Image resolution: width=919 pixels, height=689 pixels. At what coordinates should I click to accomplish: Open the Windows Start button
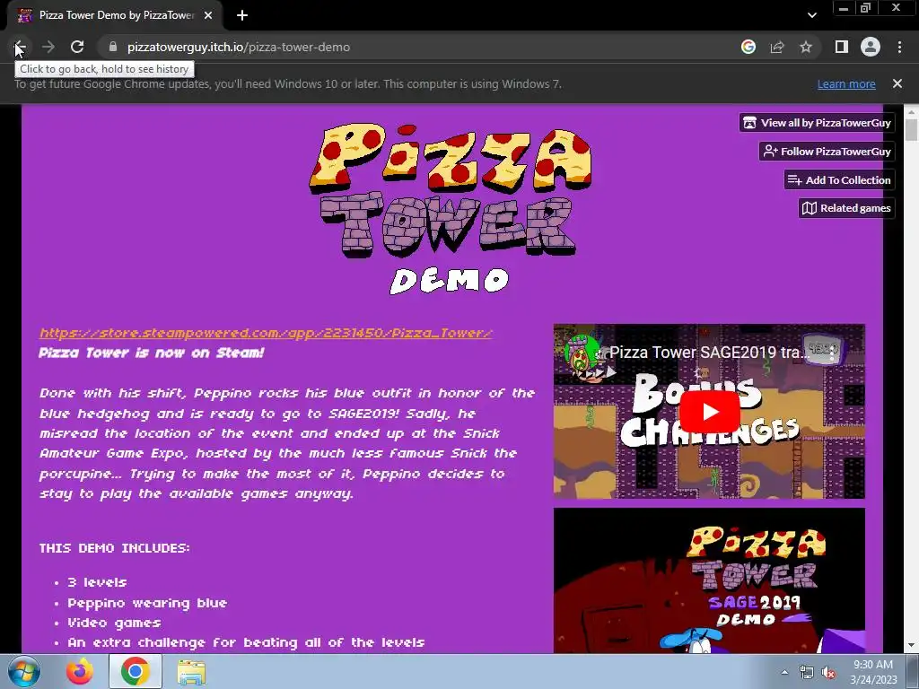pyautogui.click(x=23, y=671)
